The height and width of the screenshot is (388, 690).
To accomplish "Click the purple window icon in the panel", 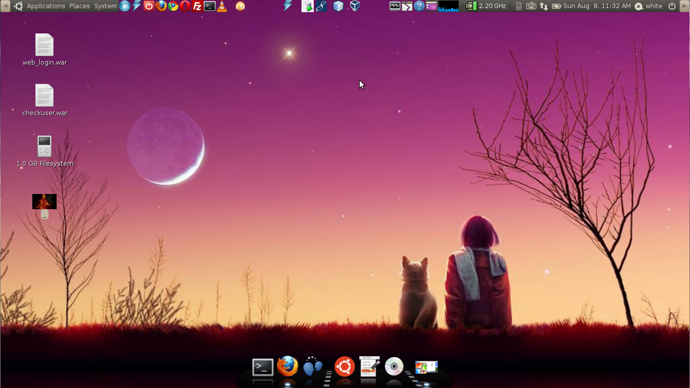I will coord(431,6).
